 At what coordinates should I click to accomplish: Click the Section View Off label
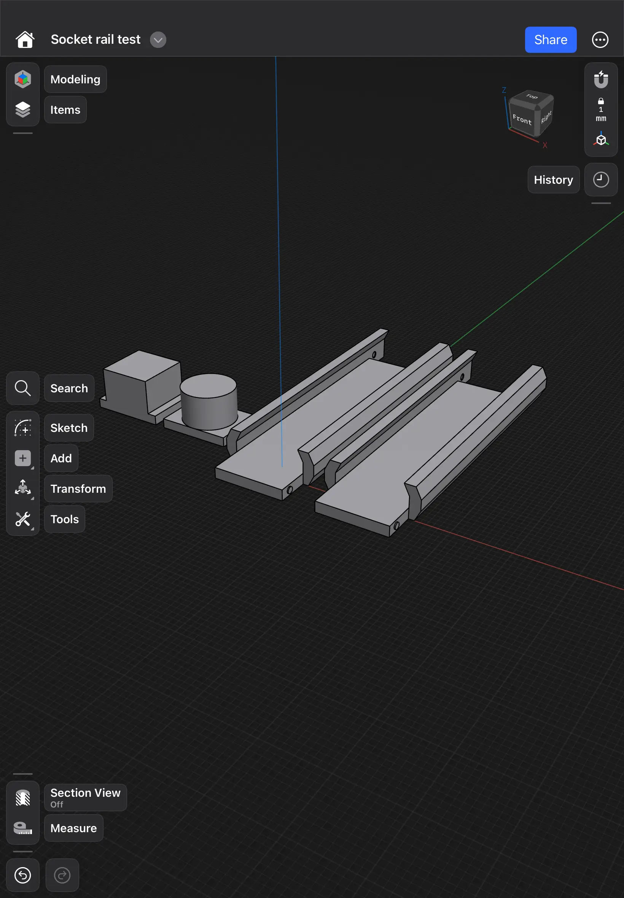85,798
